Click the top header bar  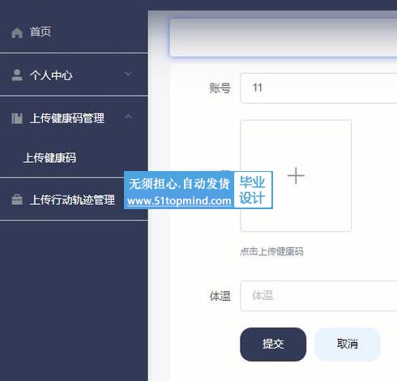coord(283,37)
